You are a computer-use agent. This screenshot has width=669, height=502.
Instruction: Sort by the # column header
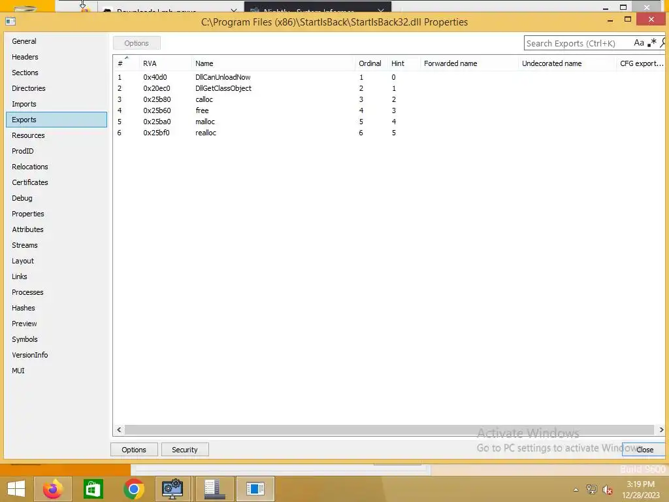(x=126, y=63)
